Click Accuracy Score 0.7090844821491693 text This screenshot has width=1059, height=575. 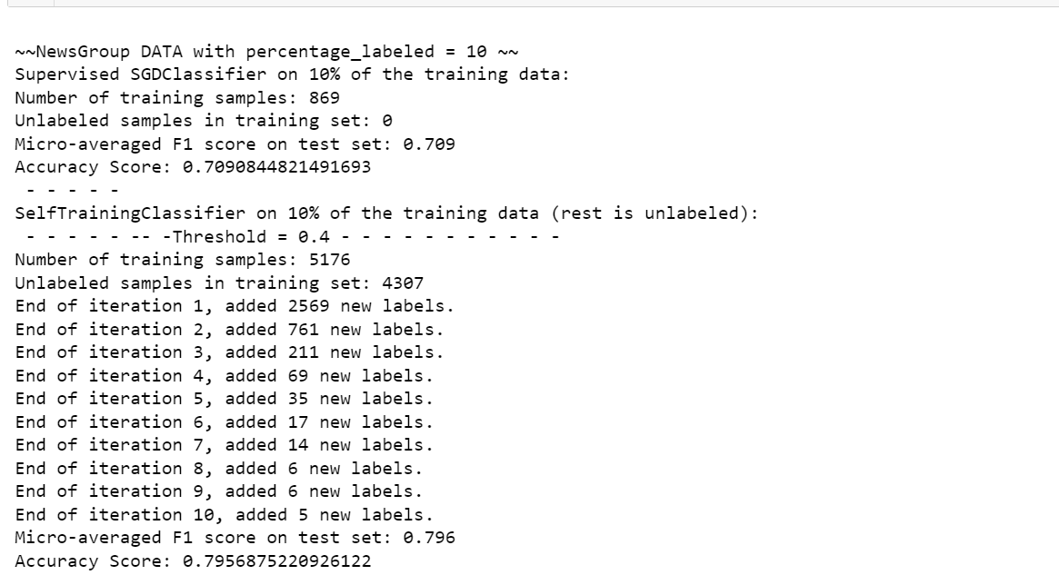[x=193, y=167]
